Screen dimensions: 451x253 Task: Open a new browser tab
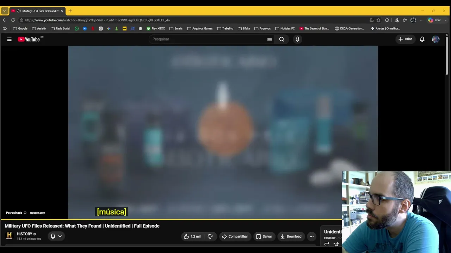click(70, 11)
